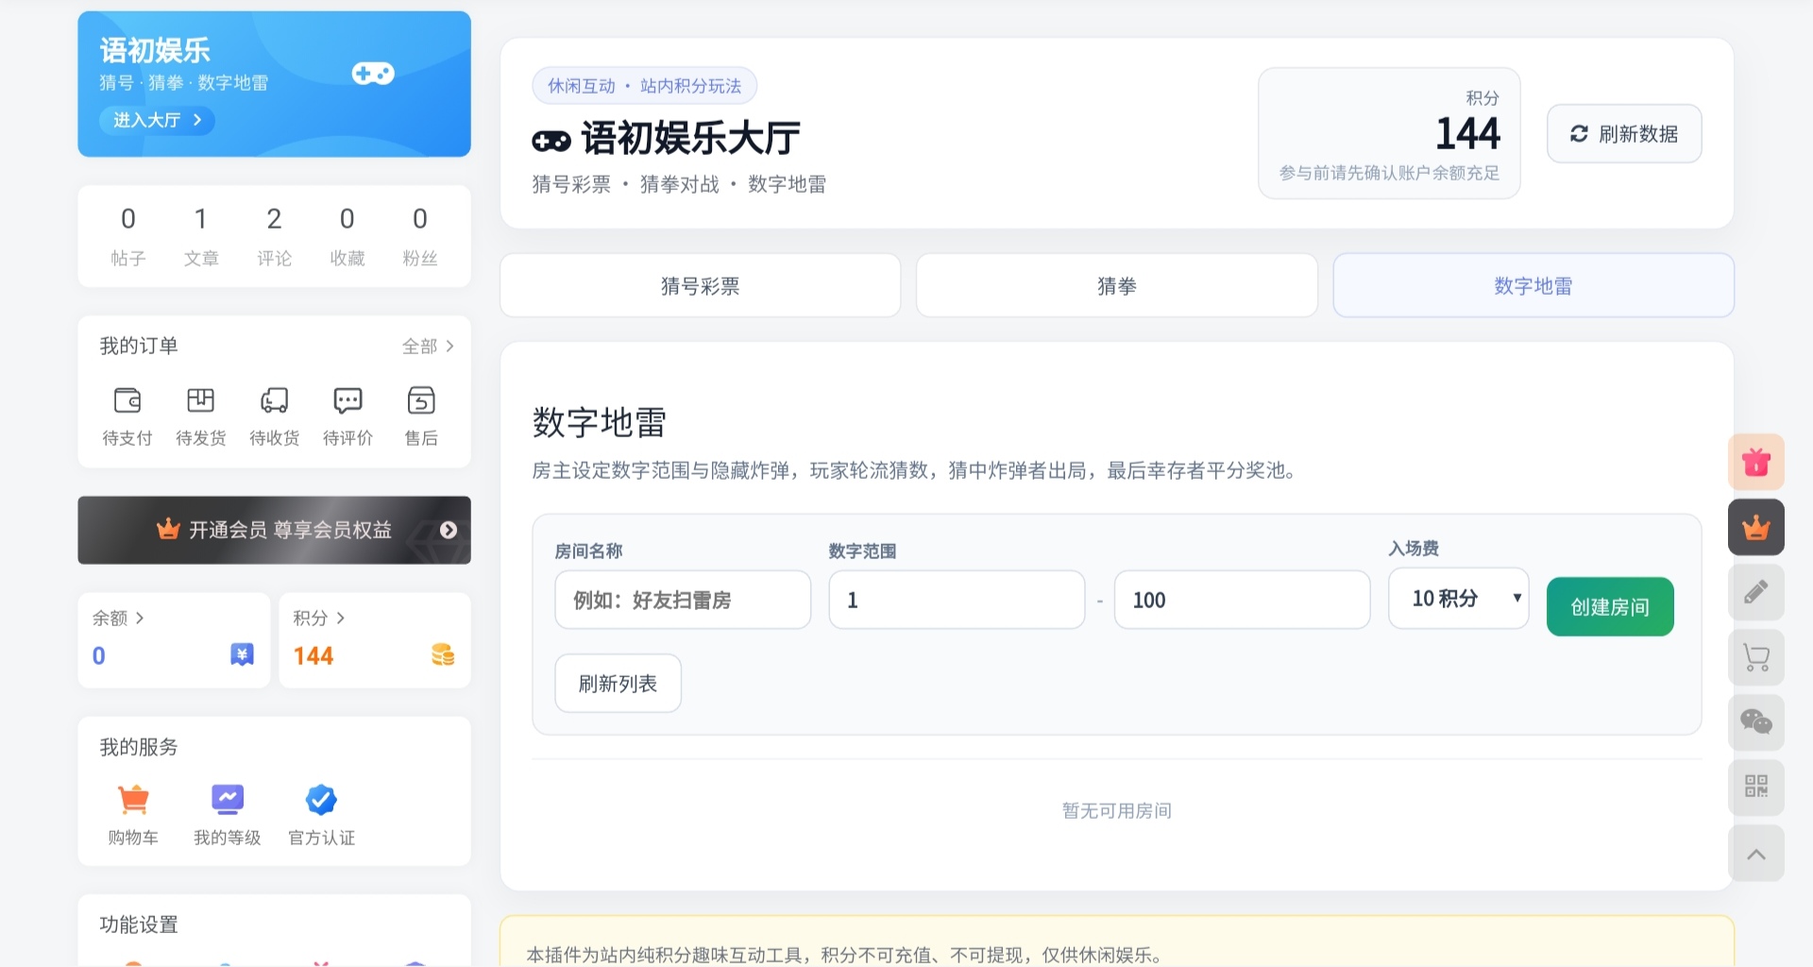Open the 入场费 10 积分 dropdown
Viewport: 1813px width, 967px height.
1458,599
